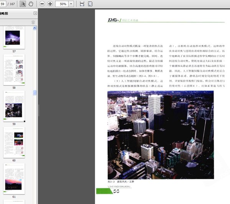
Task: Click the zoom in plus button
Action: (x=50, y=4)
